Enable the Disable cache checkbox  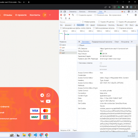tap(95, 15)
